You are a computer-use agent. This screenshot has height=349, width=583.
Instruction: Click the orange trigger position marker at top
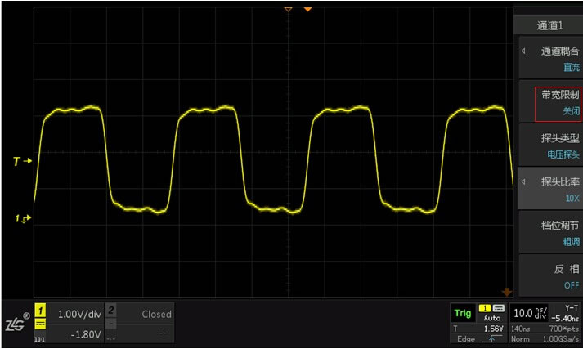(x=307, y=8)
